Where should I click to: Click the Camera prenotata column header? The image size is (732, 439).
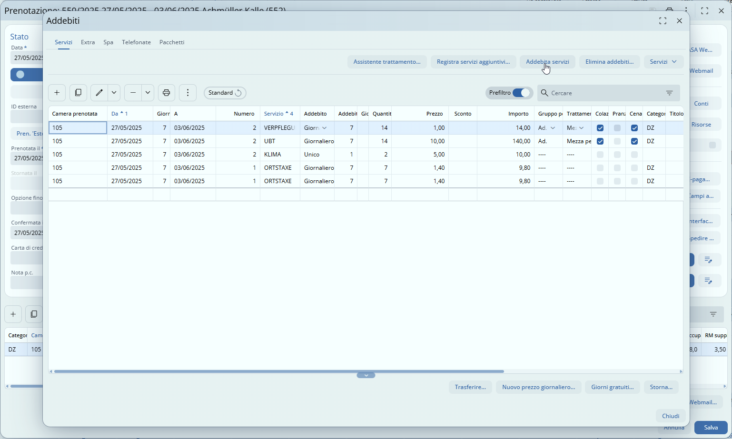coord(78,114)
